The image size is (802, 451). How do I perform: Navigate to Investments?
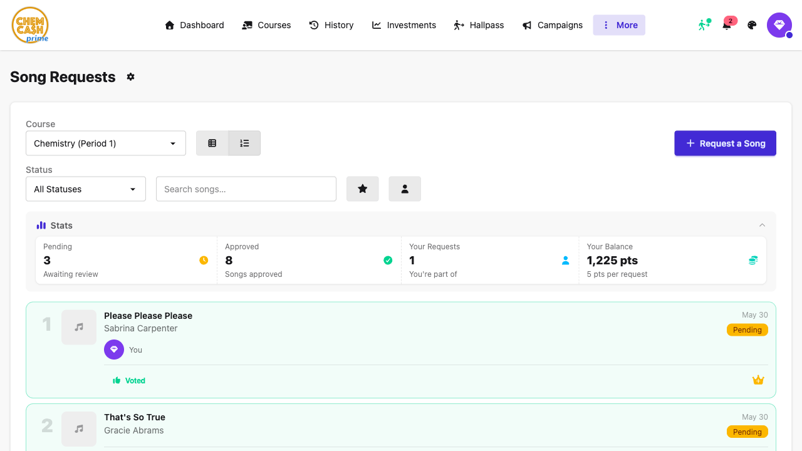pyautogui.click(x=404, y=25)
